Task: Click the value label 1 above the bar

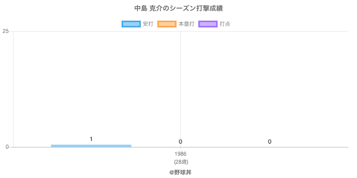Action: coord(91,139)
